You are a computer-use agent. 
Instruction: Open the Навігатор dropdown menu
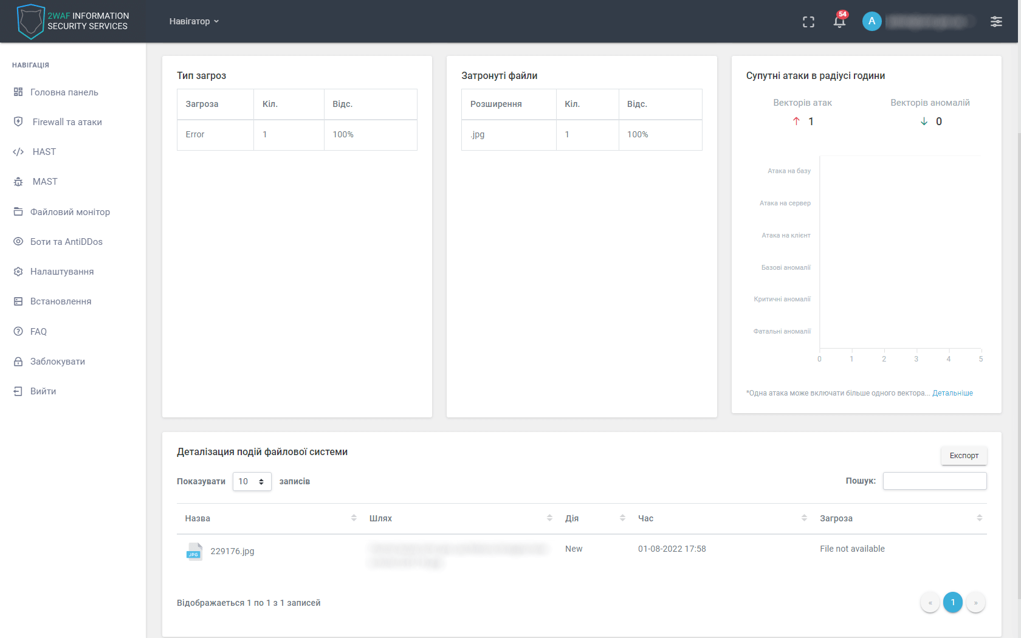[x=193, y=21]
